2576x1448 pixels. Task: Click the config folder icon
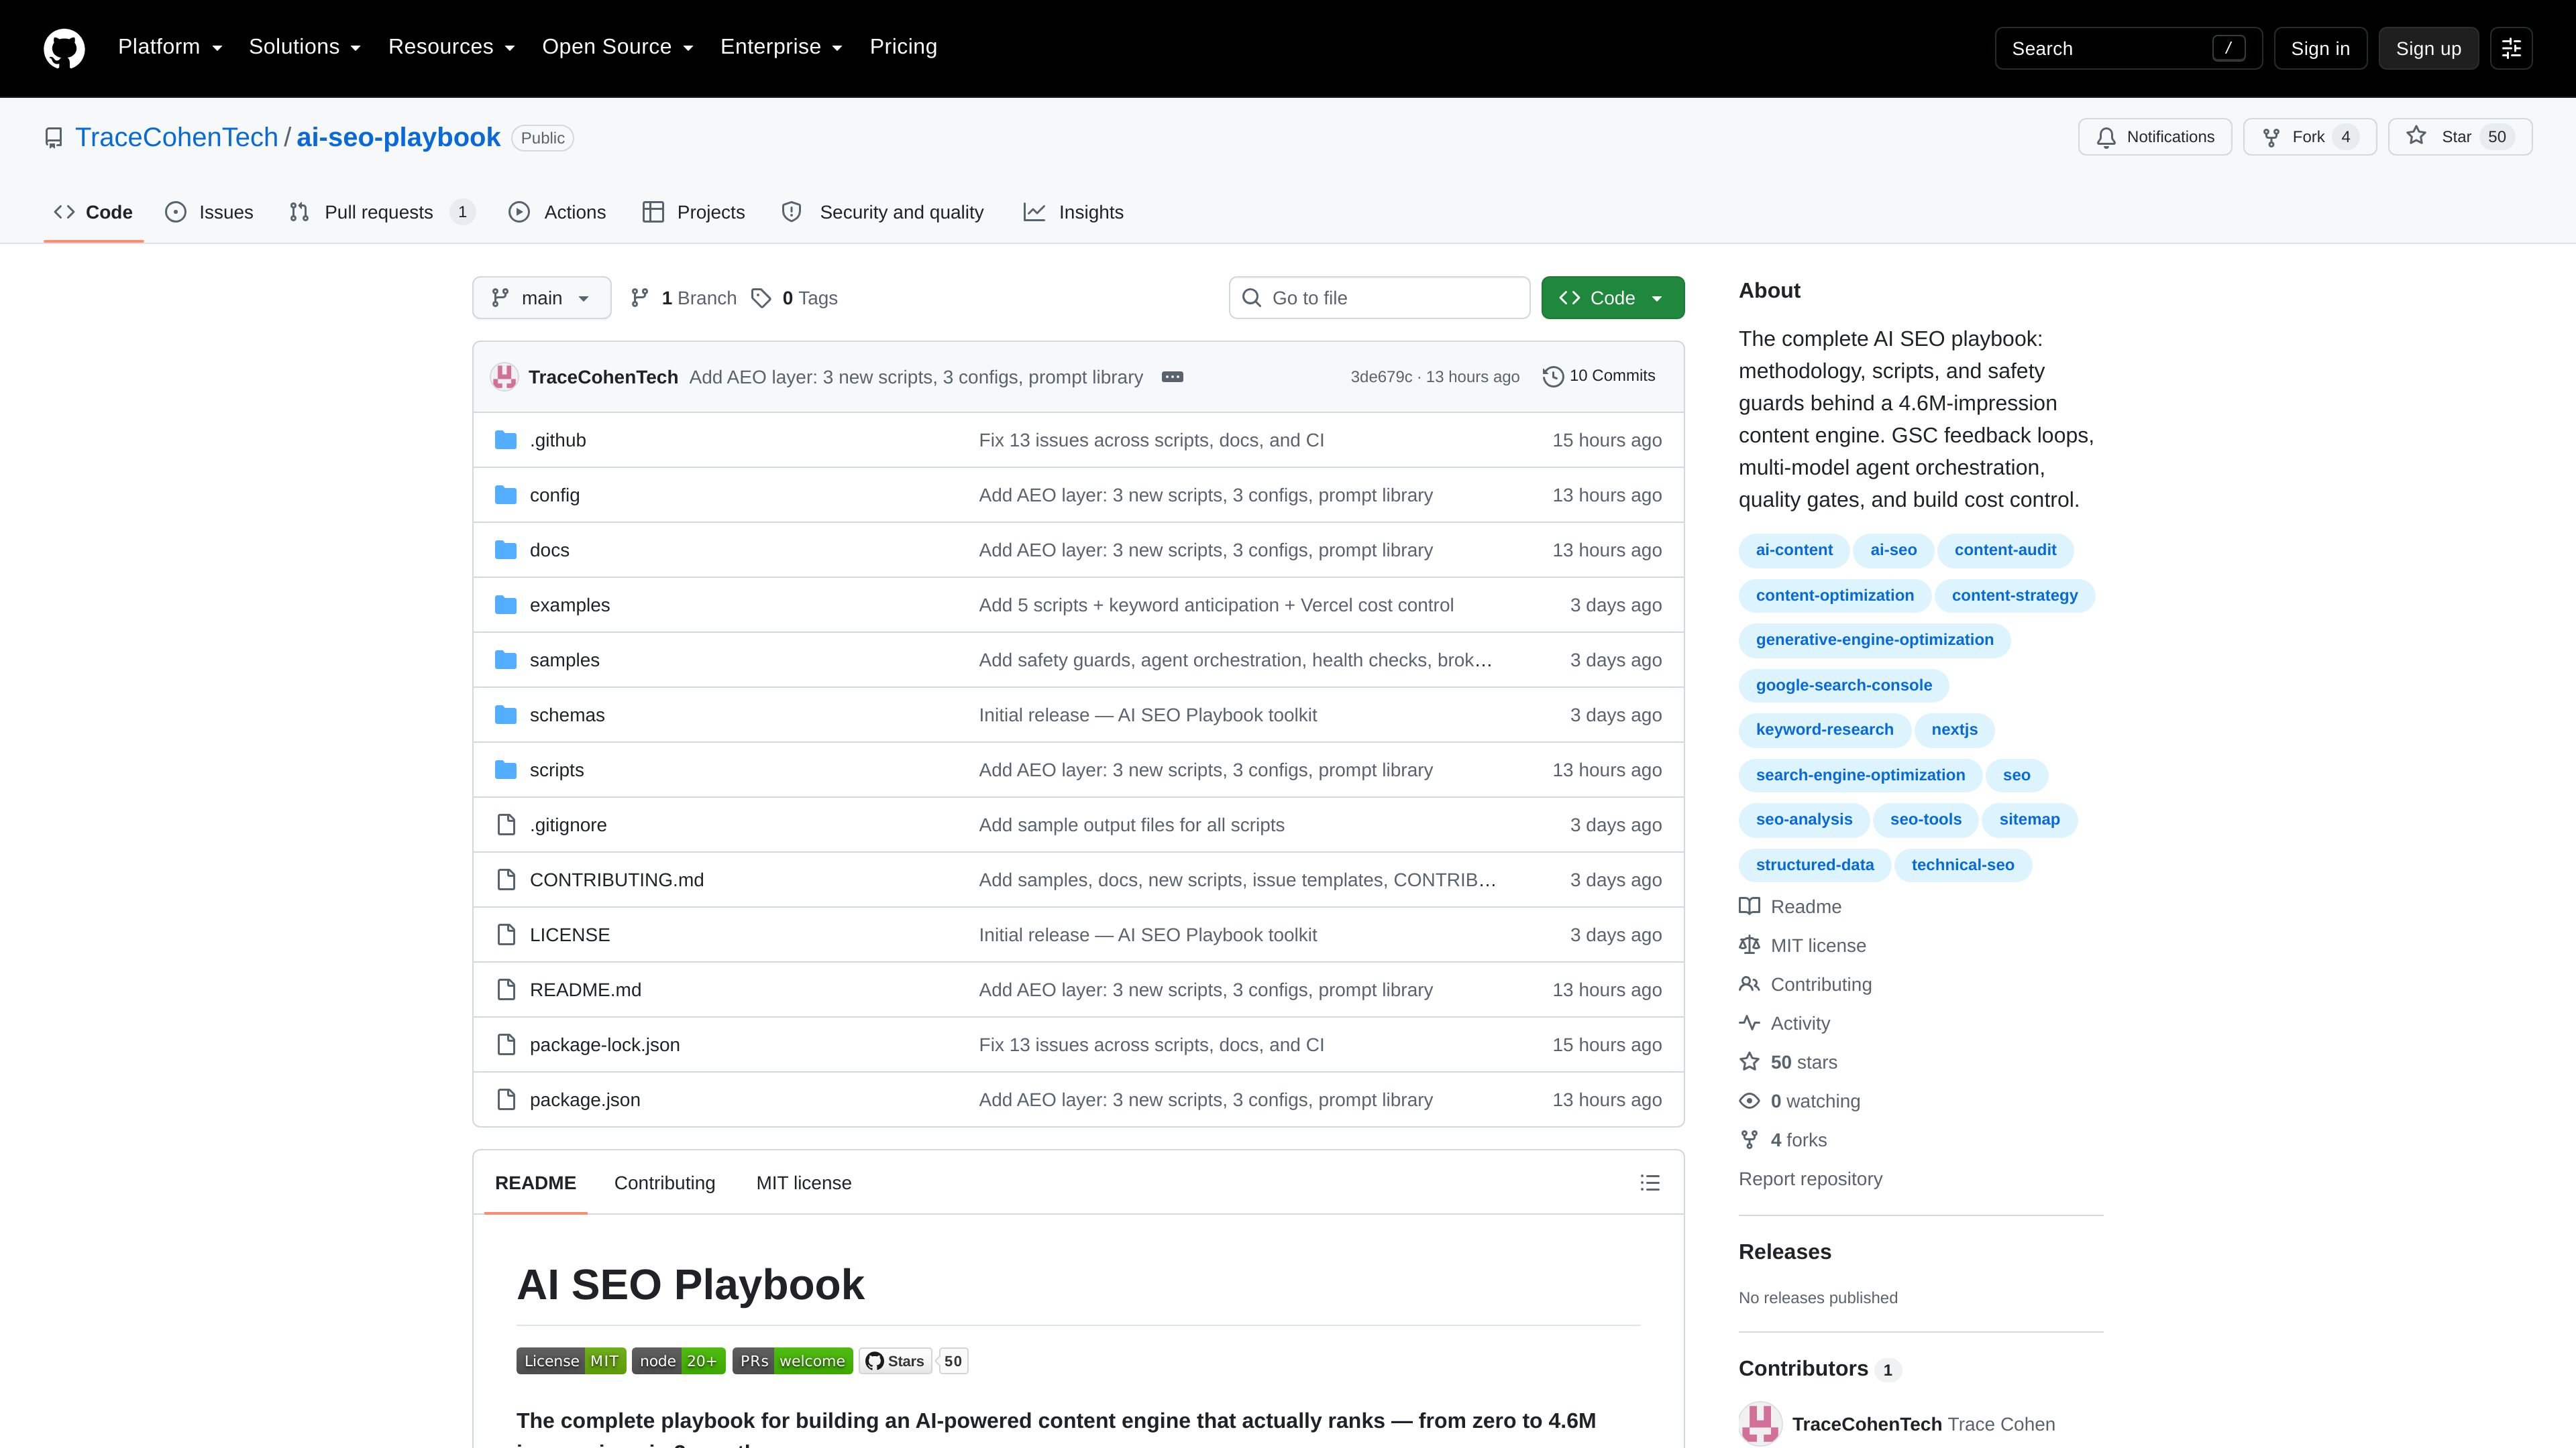pos(506,495)
